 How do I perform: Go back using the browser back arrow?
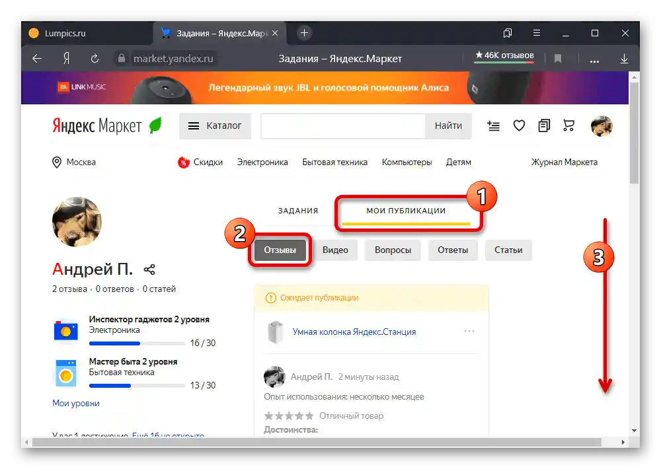(37, 59)
